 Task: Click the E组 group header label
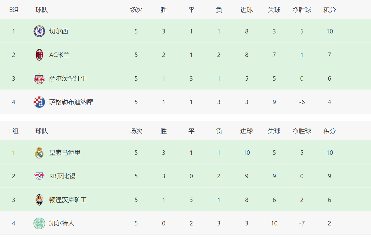14,10
